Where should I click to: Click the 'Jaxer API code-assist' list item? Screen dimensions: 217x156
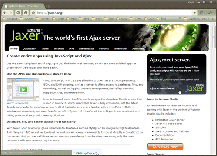168,124
